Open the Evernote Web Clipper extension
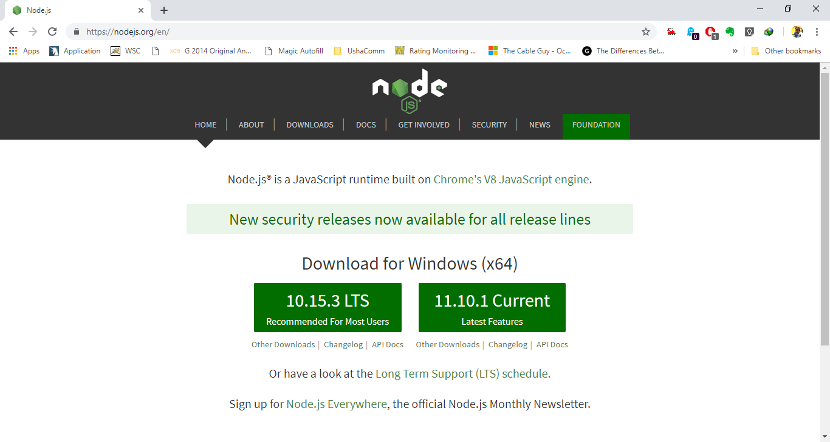This screenshot has width=830, height=442. 730,32
